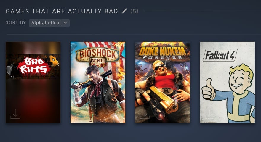Click the Fallout 4 logo badge
Image resolution: width=261 pixels, height=142 pixels.
tap(220, 55)
